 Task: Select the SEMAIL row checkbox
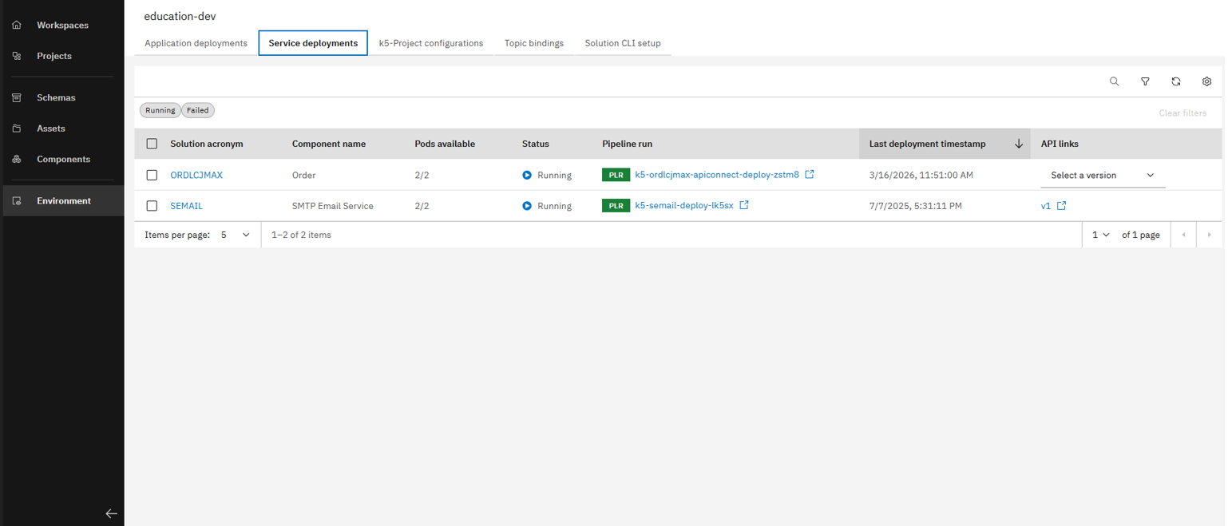(x=152, y=206)
